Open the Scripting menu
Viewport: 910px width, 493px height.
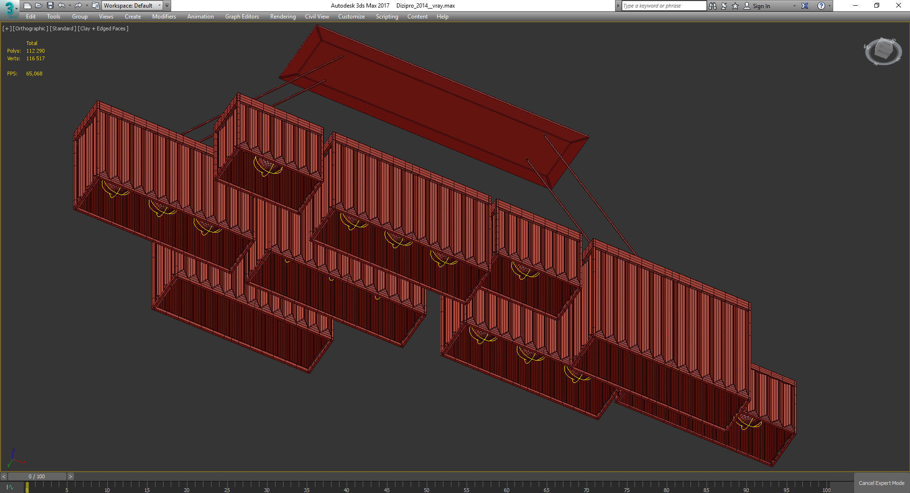point(387,17)
